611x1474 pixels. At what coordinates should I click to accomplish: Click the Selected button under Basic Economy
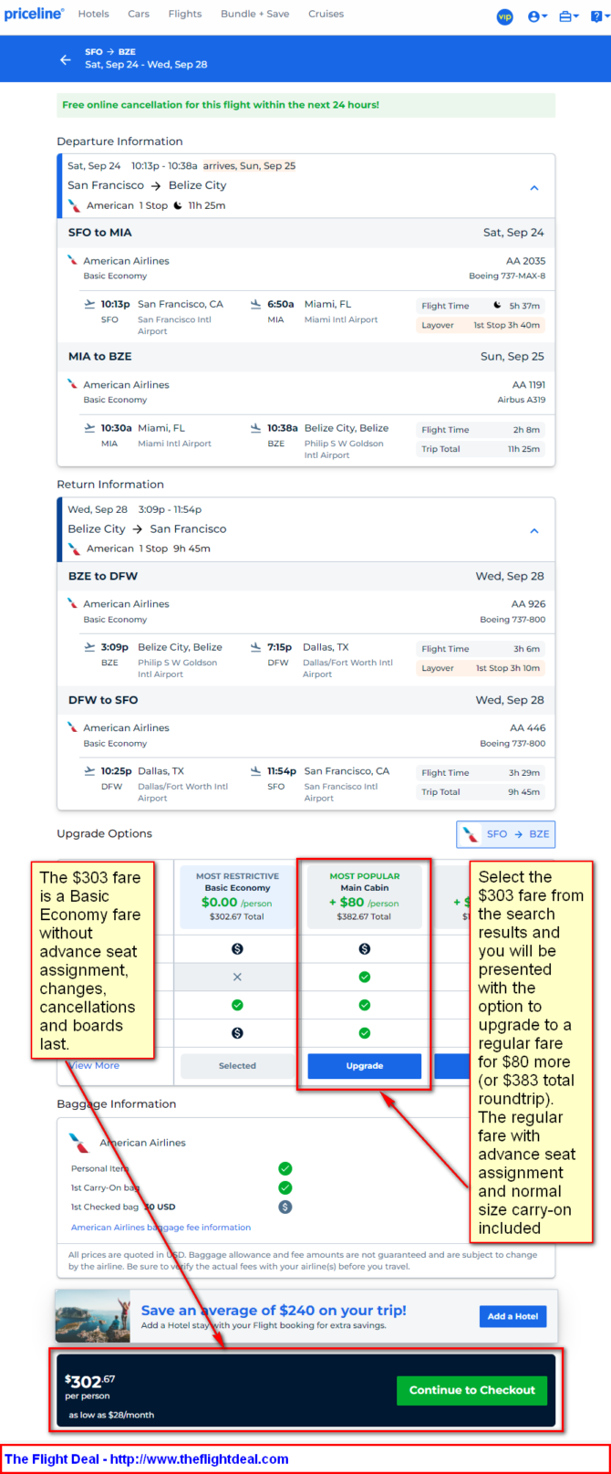click(237, 1066)
